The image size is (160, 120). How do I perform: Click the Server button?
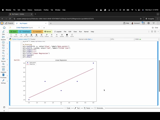coord(48,32)
